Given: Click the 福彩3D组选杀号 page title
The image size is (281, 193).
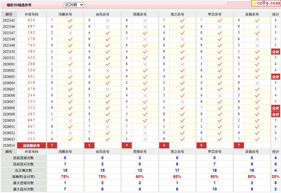Looking at the screenshot, I should point(19,5).
